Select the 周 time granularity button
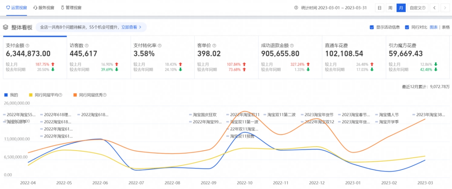The width and height of the screenshot is (452, 189). [x=390, y=8]
